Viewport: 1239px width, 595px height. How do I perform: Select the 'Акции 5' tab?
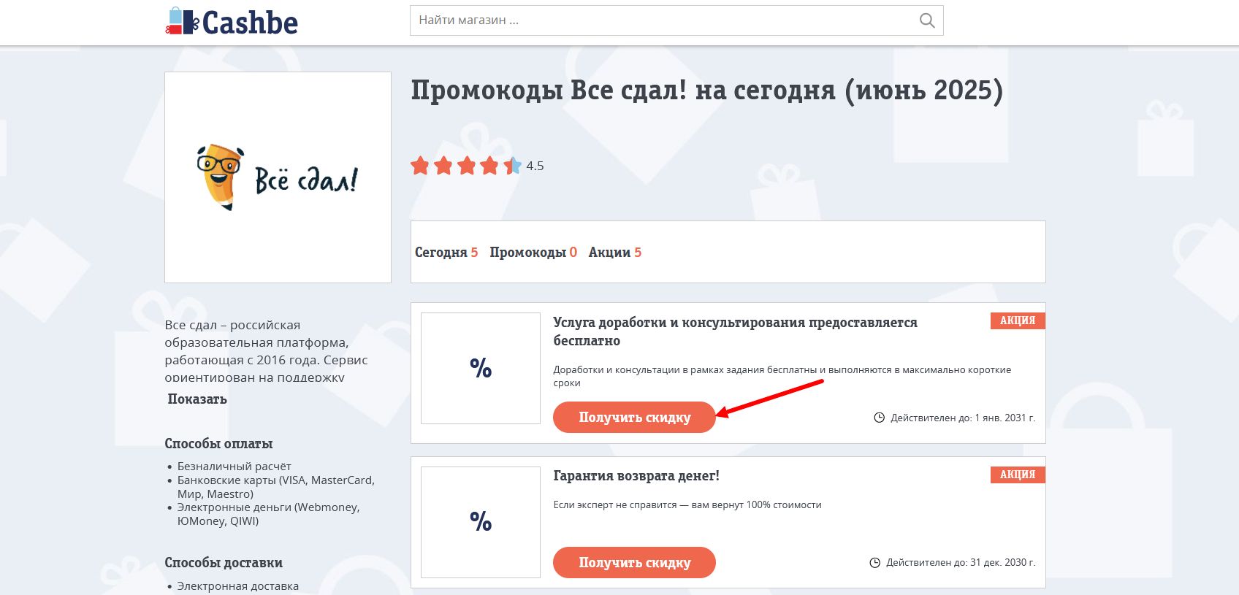pos(615,252)
